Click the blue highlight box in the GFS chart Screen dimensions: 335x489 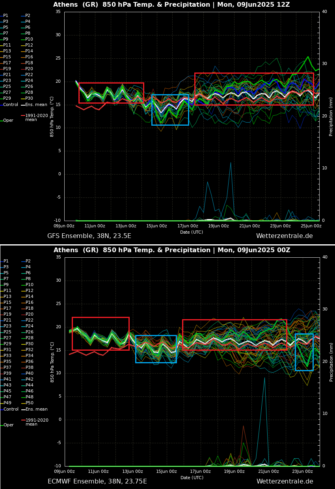coord(170,110)
